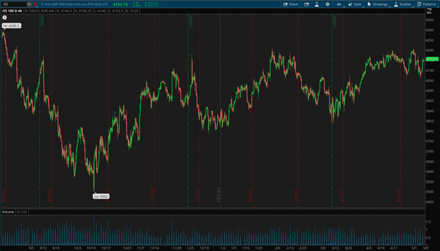Click the 3450 price axis label
This screenshot has width=440, height=251.
point(430,202)
